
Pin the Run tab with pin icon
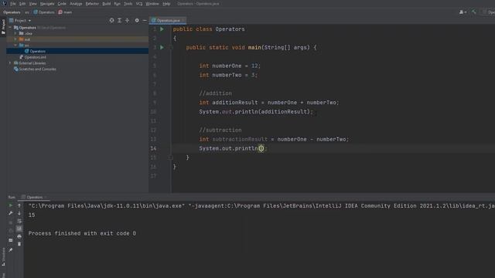coord(10,250)
